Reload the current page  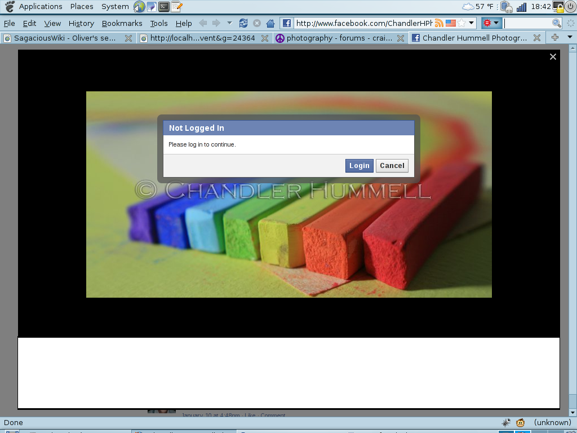[243, 23]
